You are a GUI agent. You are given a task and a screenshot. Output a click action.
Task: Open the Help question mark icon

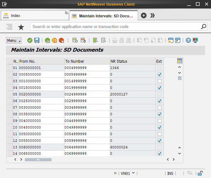[x=188, y=40]
